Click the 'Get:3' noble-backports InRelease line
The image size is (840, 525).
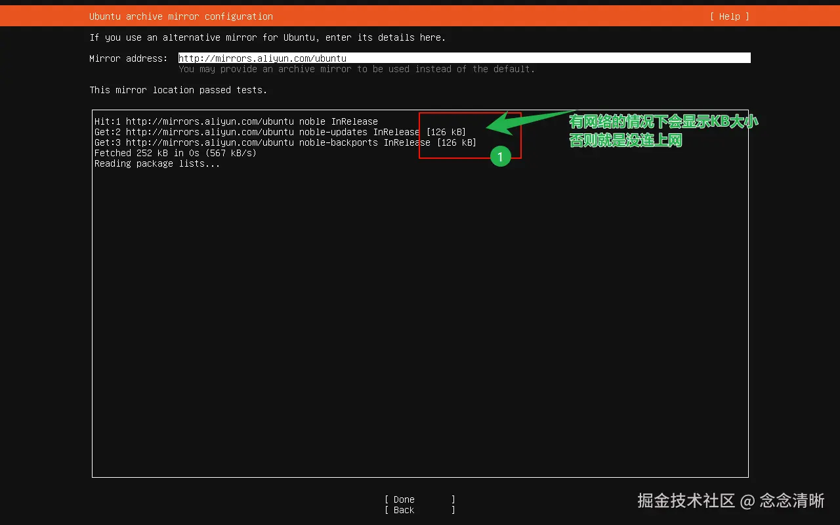coord(285,142)
